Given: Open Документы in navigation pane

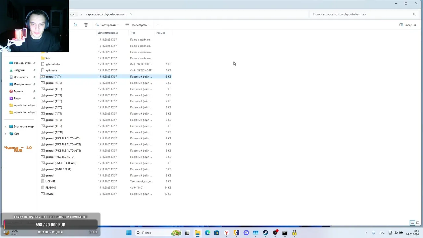Looking at the screenshot, I should pos(20,77).
